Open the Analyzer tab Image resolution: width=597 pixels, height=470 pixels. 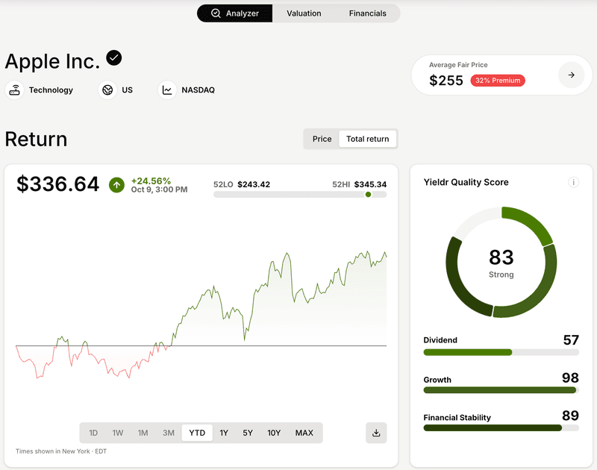tap(234, 13)
